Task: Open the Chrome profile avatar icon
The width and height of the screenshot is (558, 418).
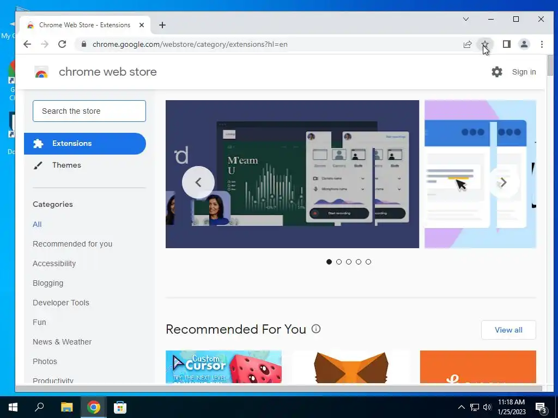Action: point(524,44)
